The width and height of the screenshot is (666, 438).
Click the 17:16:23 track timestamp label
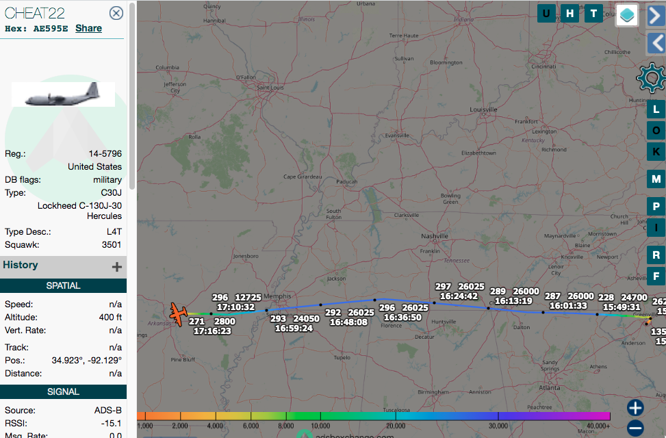(212, 331)
